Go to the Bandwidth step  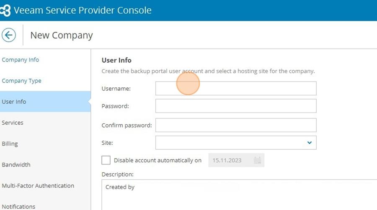16,165
